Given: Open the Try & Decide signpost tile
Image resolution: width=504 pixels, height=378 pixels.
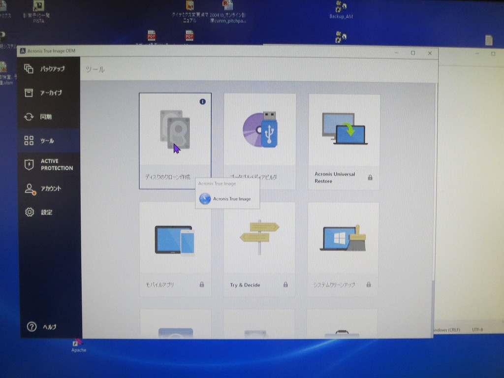Looking at the screenshot, I should tap(259, 249).
